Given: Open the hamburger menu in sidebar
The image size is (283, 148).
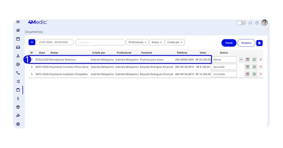Looking at the screenshot, I should click(18, 22).
